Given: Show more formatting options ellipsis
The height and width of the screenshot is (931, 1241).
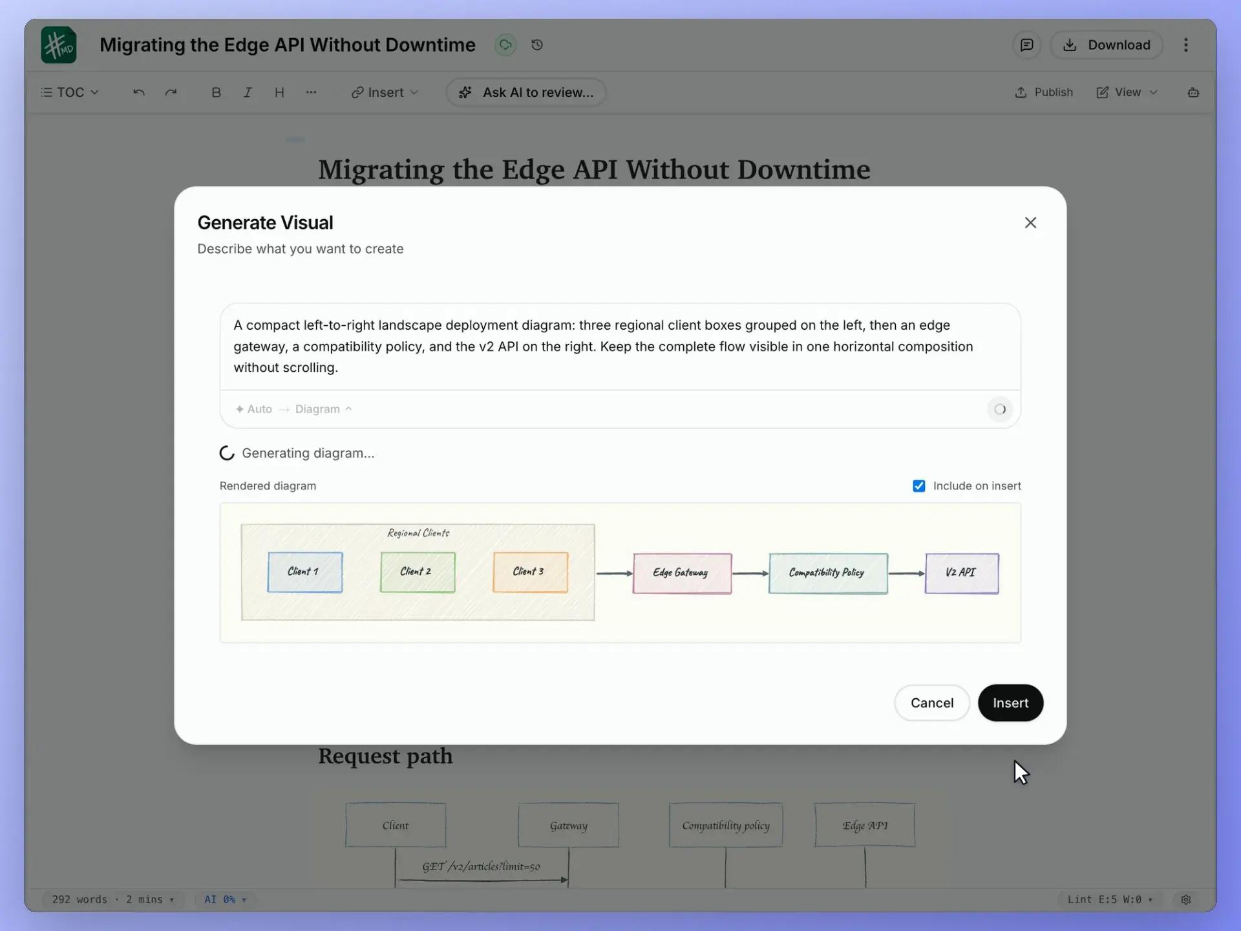Looking at the screenshot, I should 311,92.
